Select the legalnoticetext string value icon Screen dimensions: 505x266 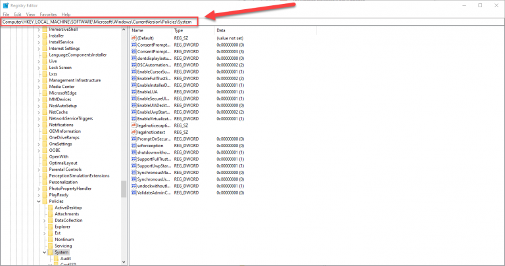pyautogui.click(x=134, y=132)
